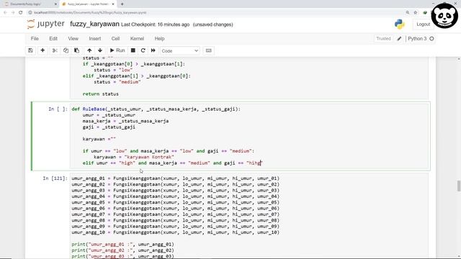461x259 pixels.
Task: Click the Jupyter logo
Action: tap(45, 24)
